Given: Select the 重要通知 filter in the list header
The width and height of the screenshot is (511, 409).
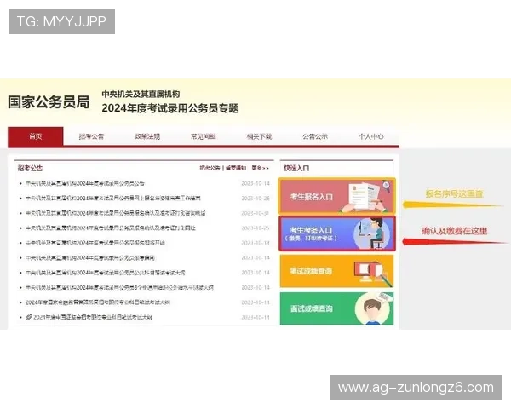Looking at the screenshot, I should (236, 168).
